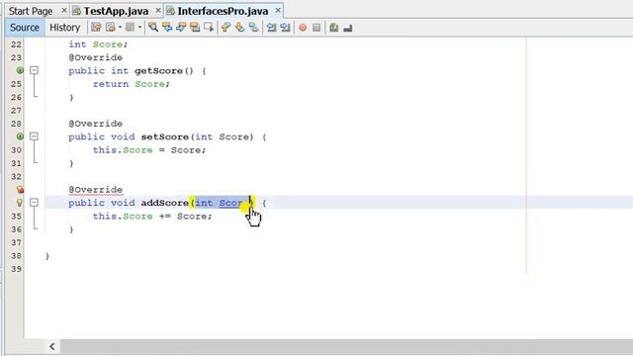Toggle highlight search toolbar icon
The image size is (633, 356).
[x=195, y=28]
